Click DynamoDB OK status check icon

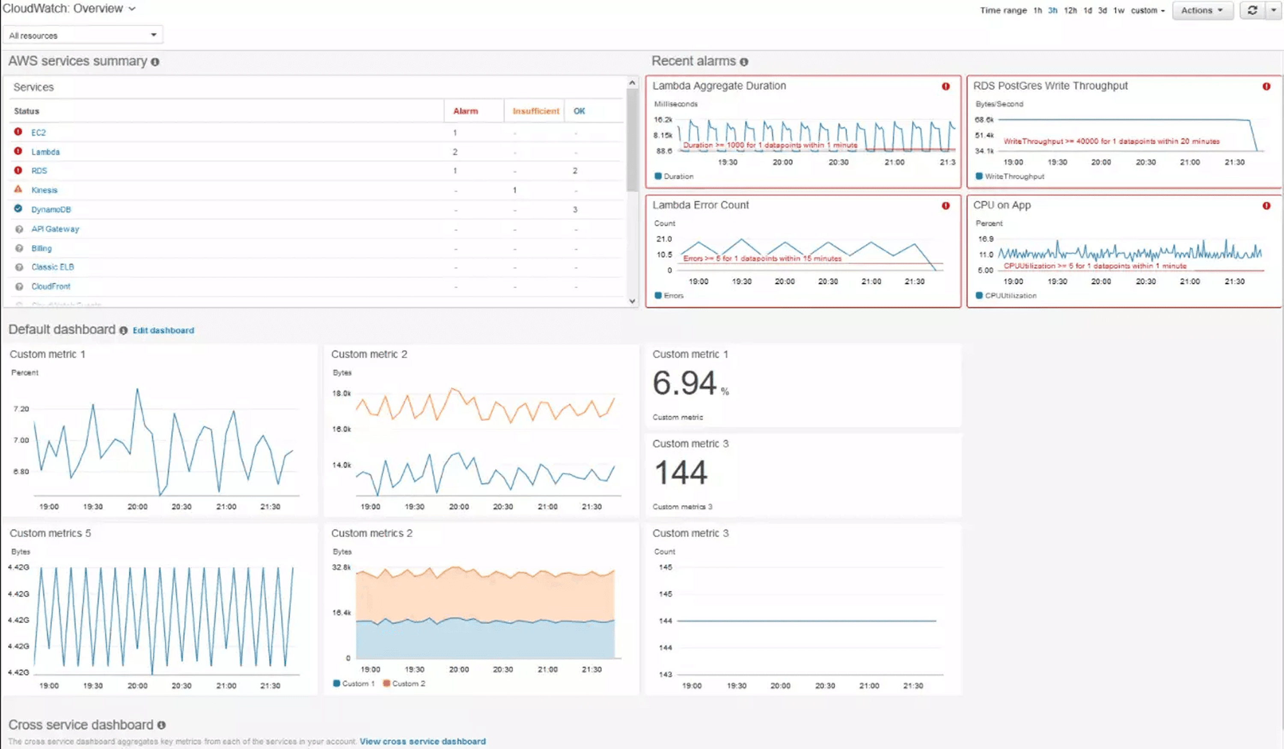click(18, 209)
